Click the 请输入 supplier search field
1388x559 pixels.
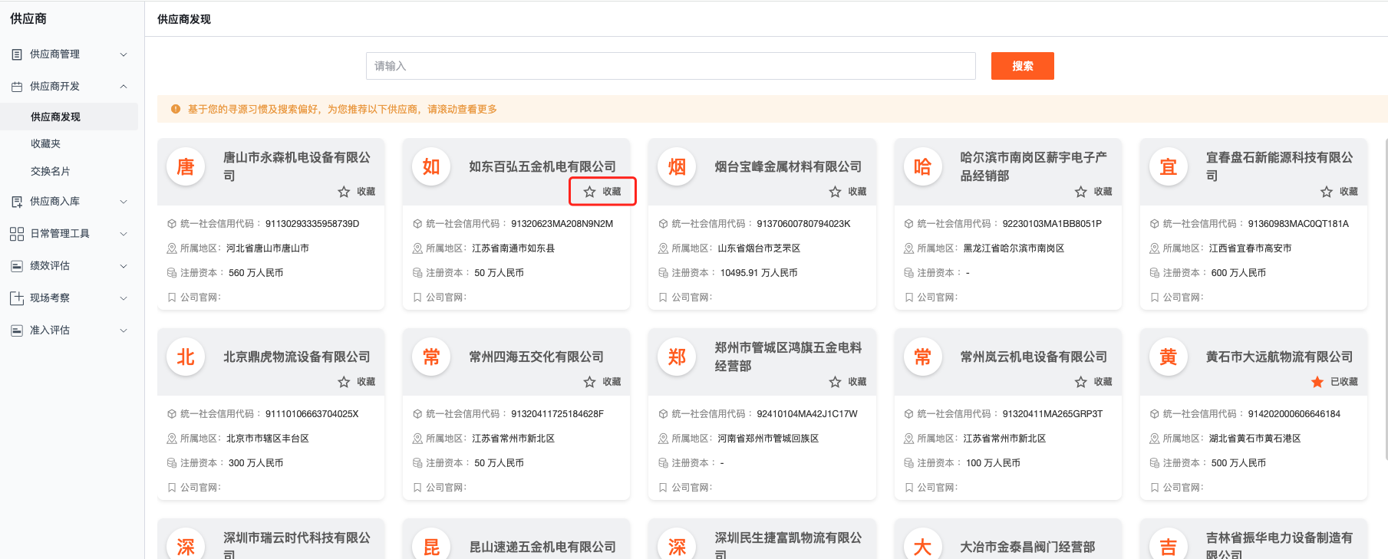[x=671, y=66]
